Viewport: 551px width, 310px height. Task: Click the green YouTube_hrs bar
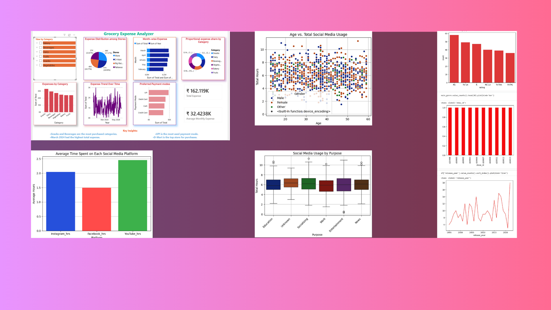click(x=132, y=195)
